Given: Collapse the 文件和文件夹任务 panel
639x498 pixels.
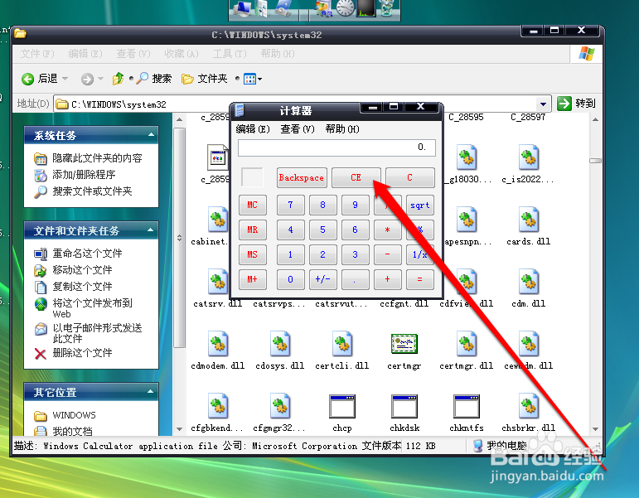Looking at the screenshot, I should pos(150,230).
